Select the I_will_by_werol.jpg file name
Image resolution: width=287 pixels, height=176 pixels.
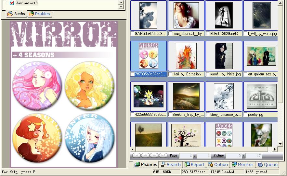(262, 34)
